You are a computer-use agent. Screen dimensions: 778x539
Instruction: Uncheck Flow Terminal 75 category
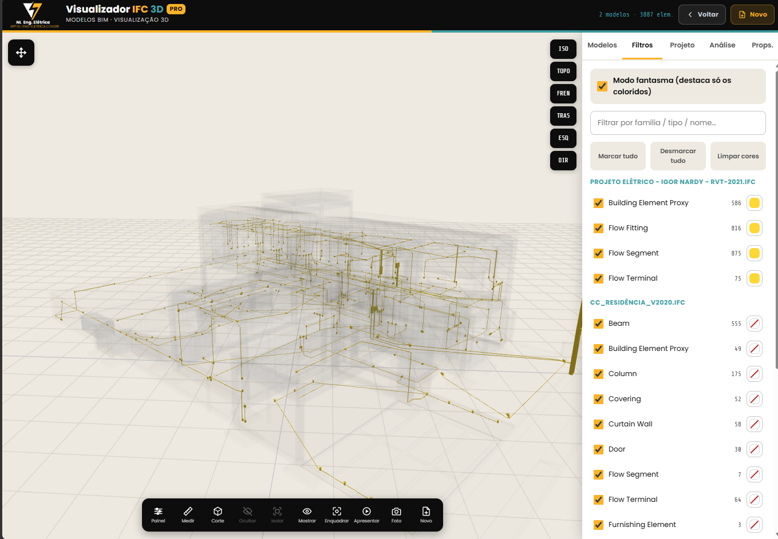pos(599,278)
